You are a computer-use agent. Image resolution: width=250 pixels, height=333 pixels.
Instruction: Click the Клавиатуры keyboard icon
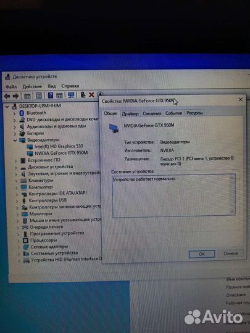pos(23,181)
